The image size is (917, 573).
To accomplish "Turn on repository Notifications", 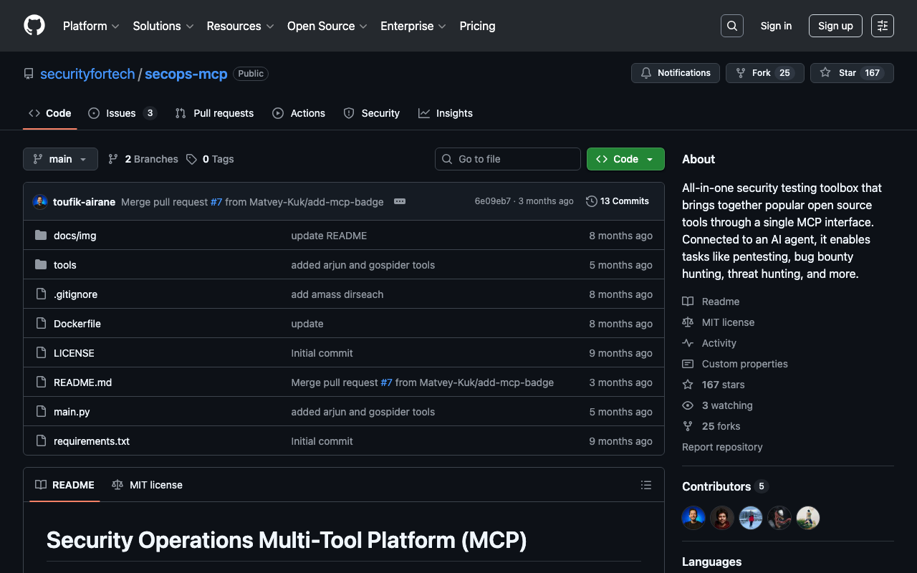I will click(x=675, y=73).
